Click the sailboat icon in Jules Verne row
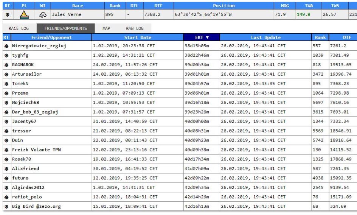The image size is (357, 215). click(24, 14)
